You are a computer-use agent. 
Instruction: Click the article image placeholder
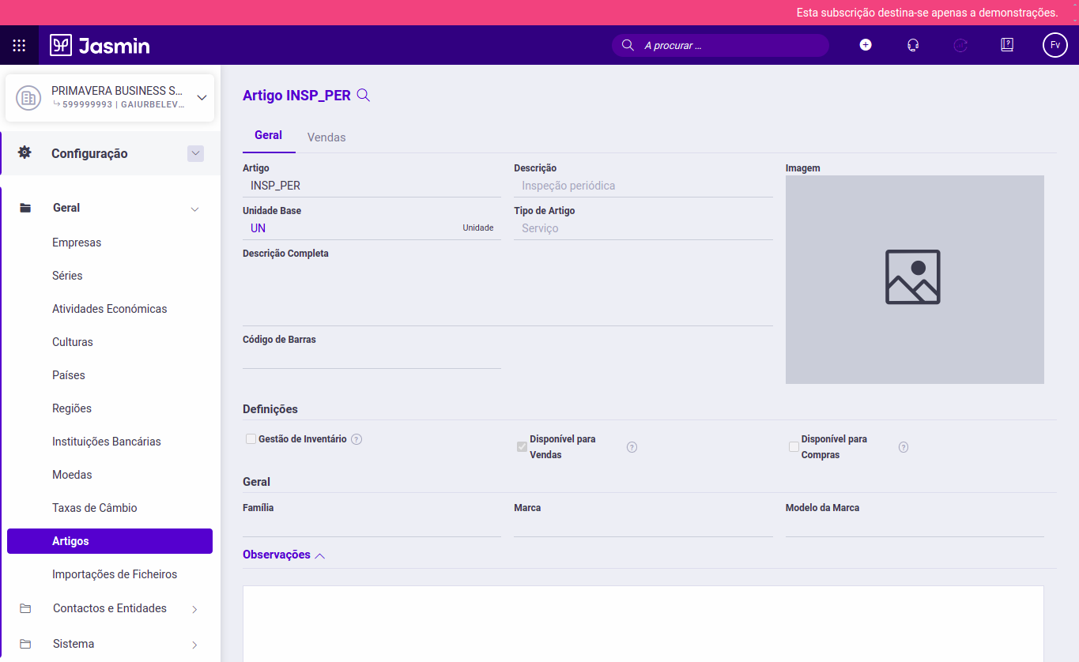pos(914,279)
